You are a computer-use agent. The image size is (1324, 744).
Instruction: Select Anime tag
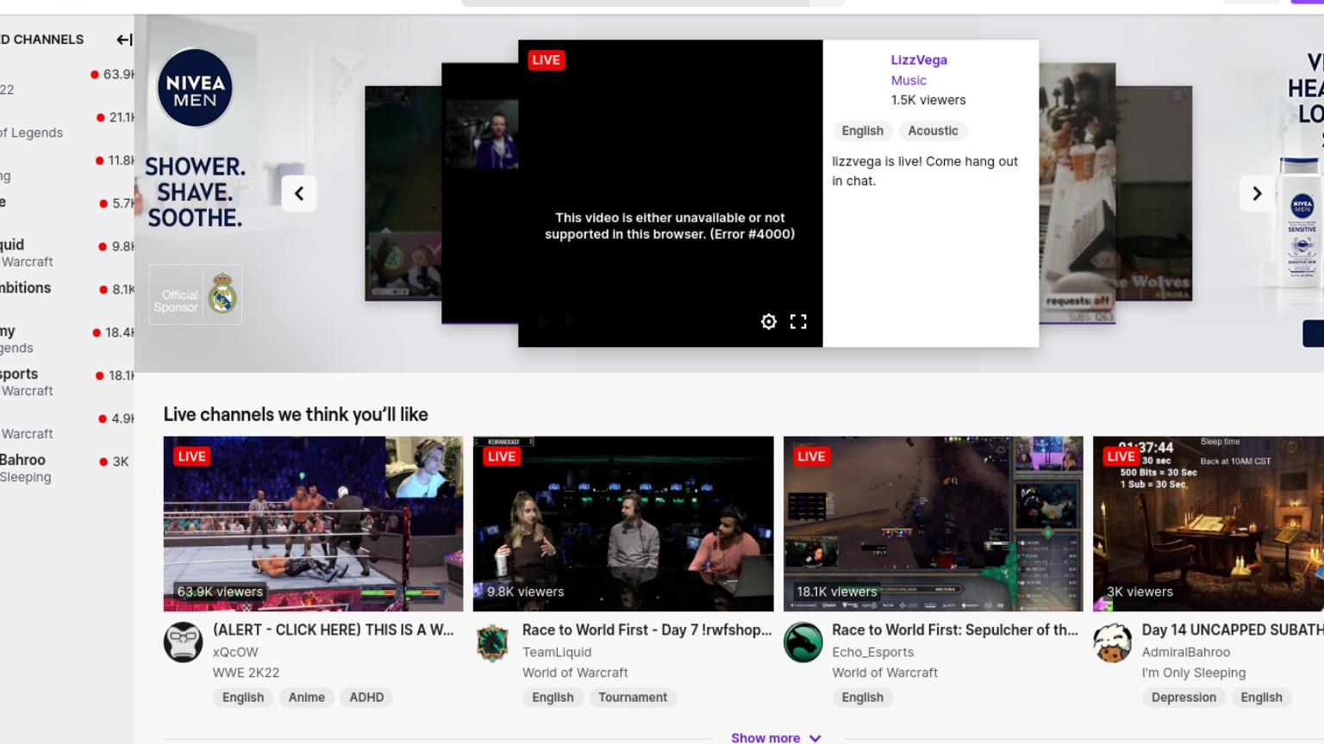pos(307,697)
